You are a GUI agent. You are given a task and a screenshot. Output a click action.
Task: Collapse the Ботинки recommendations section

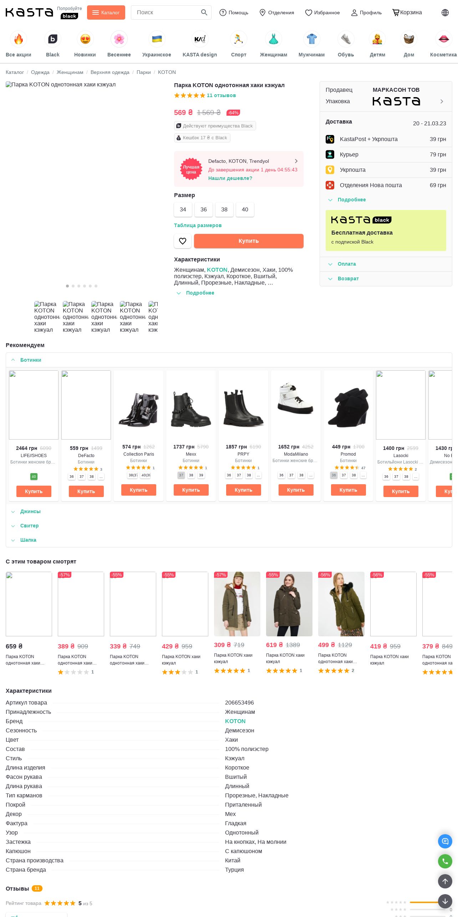229,360
